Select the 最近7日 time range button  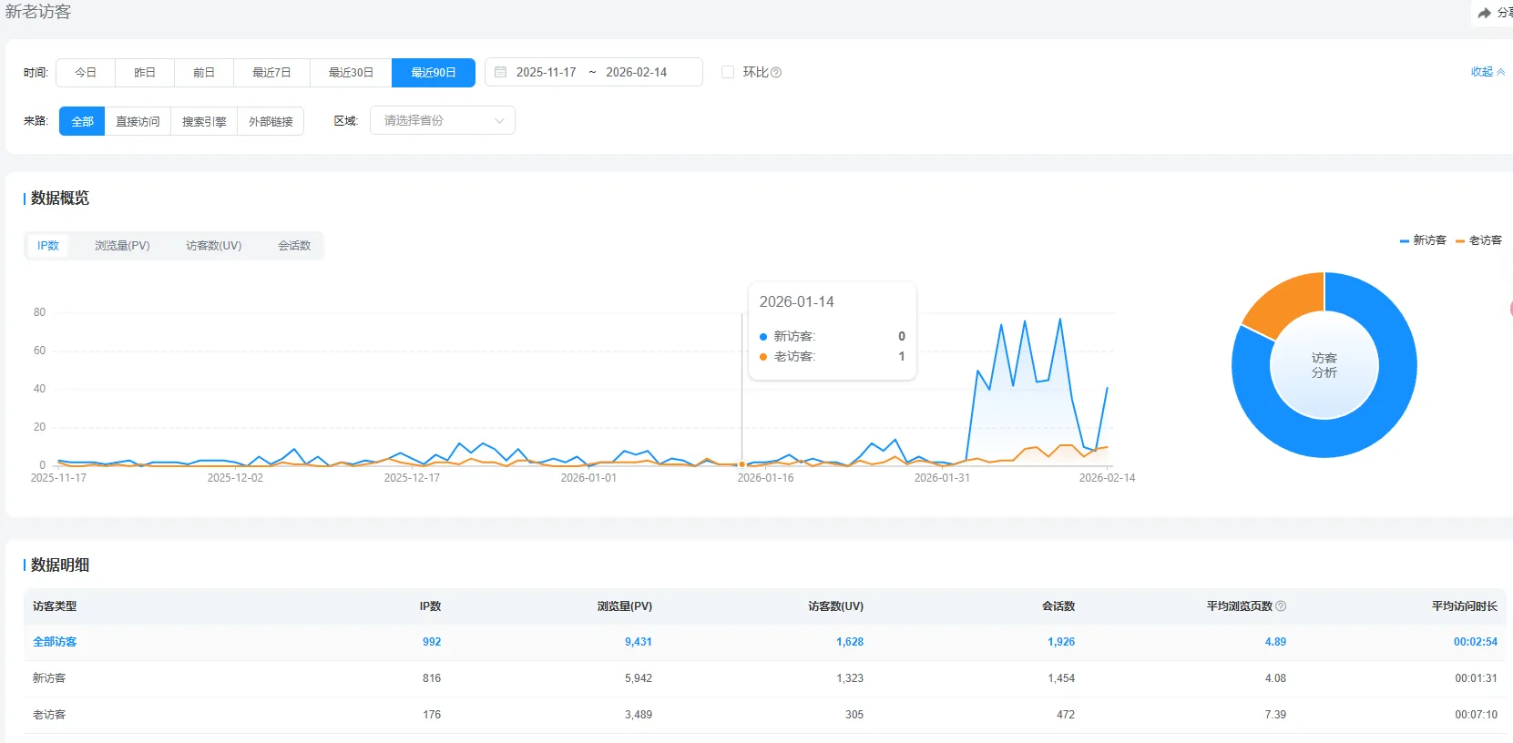click(x=271, y=73)
